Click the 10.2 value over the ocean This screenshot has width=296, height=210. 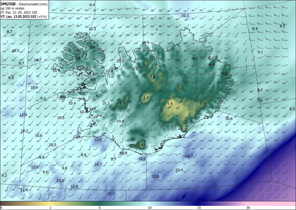pyautogui.click(x=24, y=131)
